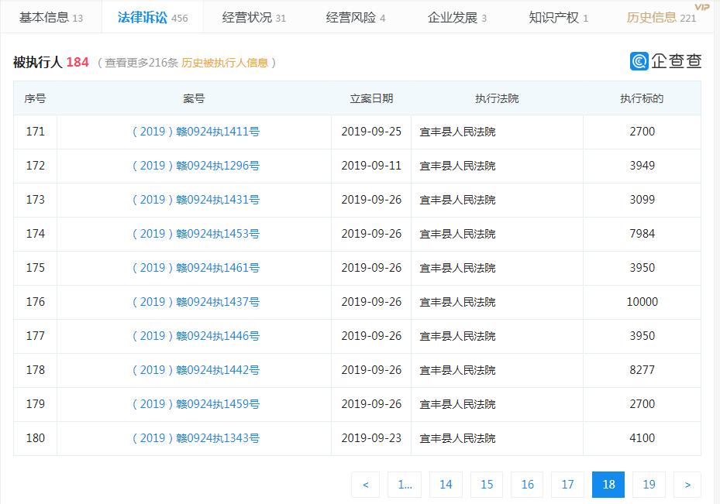Screen dimensions: 720x504
Task: Go to page 19
Action: click(x=648, y=484)
